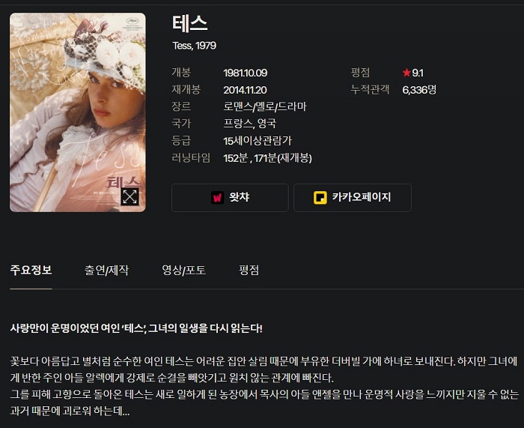Click the pink Watcha W logo
This screenshot has width=524, height=428.
coord(218,197)
